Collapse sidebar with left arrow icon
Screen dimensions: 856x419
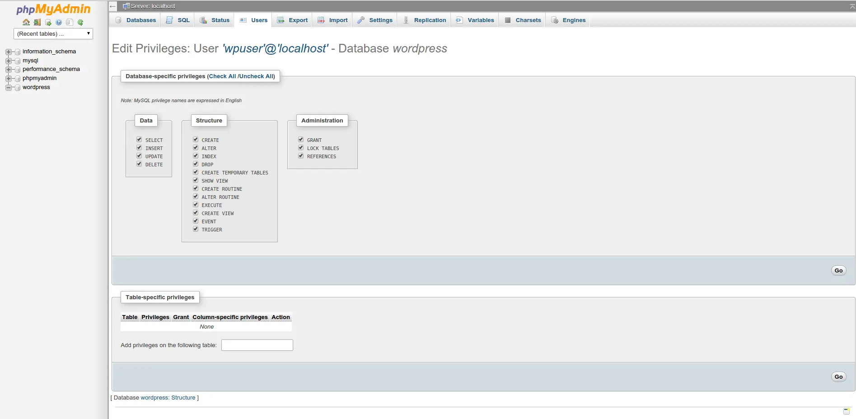click(x=113, y=6)
